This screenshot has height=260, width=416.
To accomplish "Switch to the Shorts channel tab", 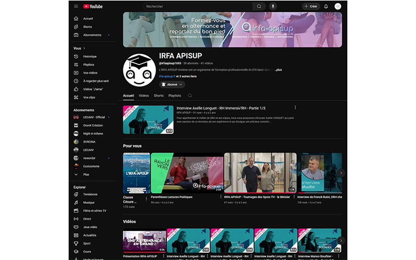I will click(x=159, y=96).
